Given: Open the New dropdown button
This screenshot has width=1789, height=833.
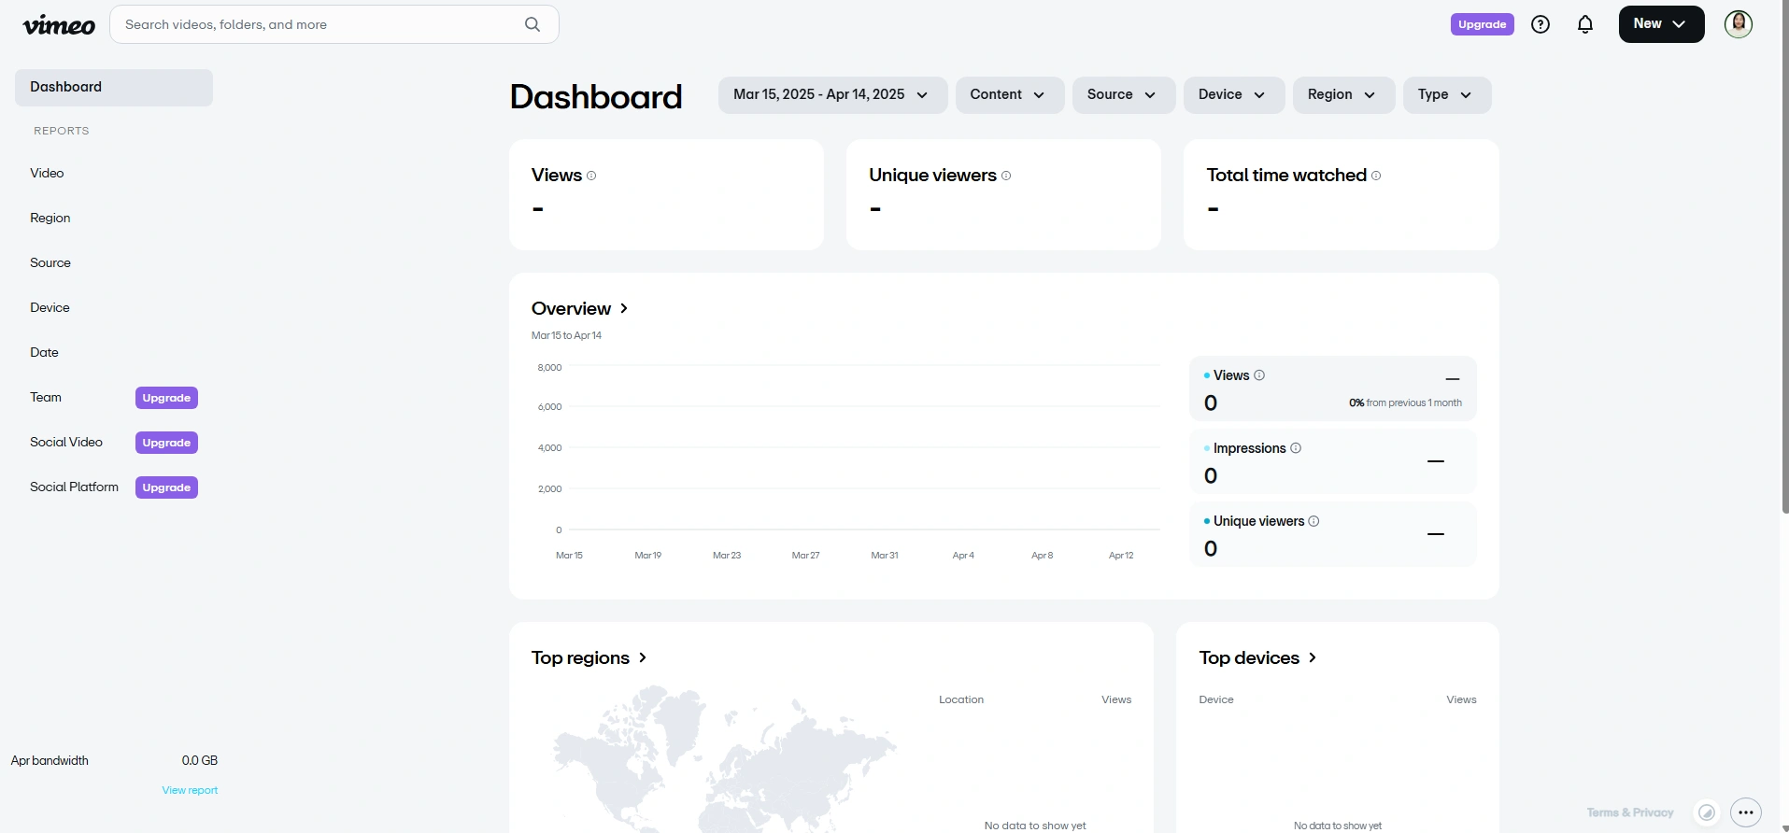Looking at the screenshot, I should pos(1661,24).
